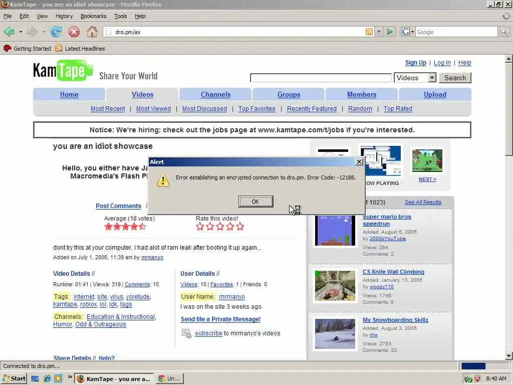Click the NEXT > link
Image resolution: width=513 pixels, height=385 pixels.
pyautogui.click(x=427, y=179)
